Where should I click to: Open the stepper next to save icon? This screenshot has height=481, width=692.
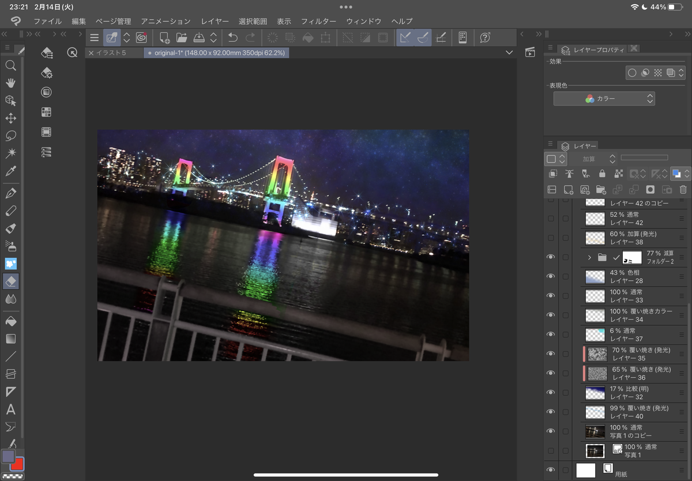point(213,37)
